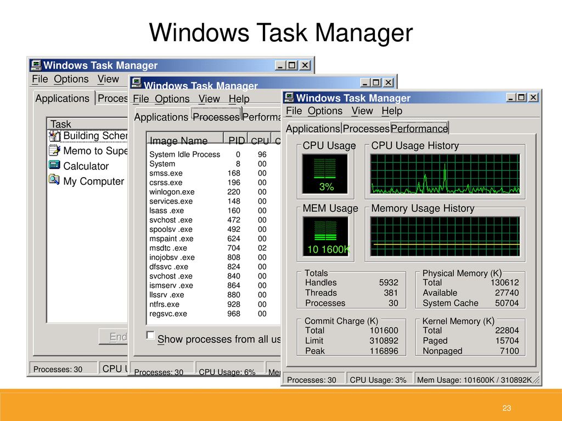Select the mspaint .exe process
The image size is (562, 421).
pyautogui.click(x=213, y=238)
